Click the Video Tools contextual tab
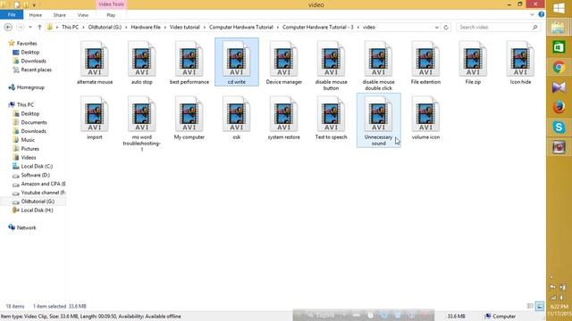The width and height of the screenshot is (572, 321). pos(111,4)
